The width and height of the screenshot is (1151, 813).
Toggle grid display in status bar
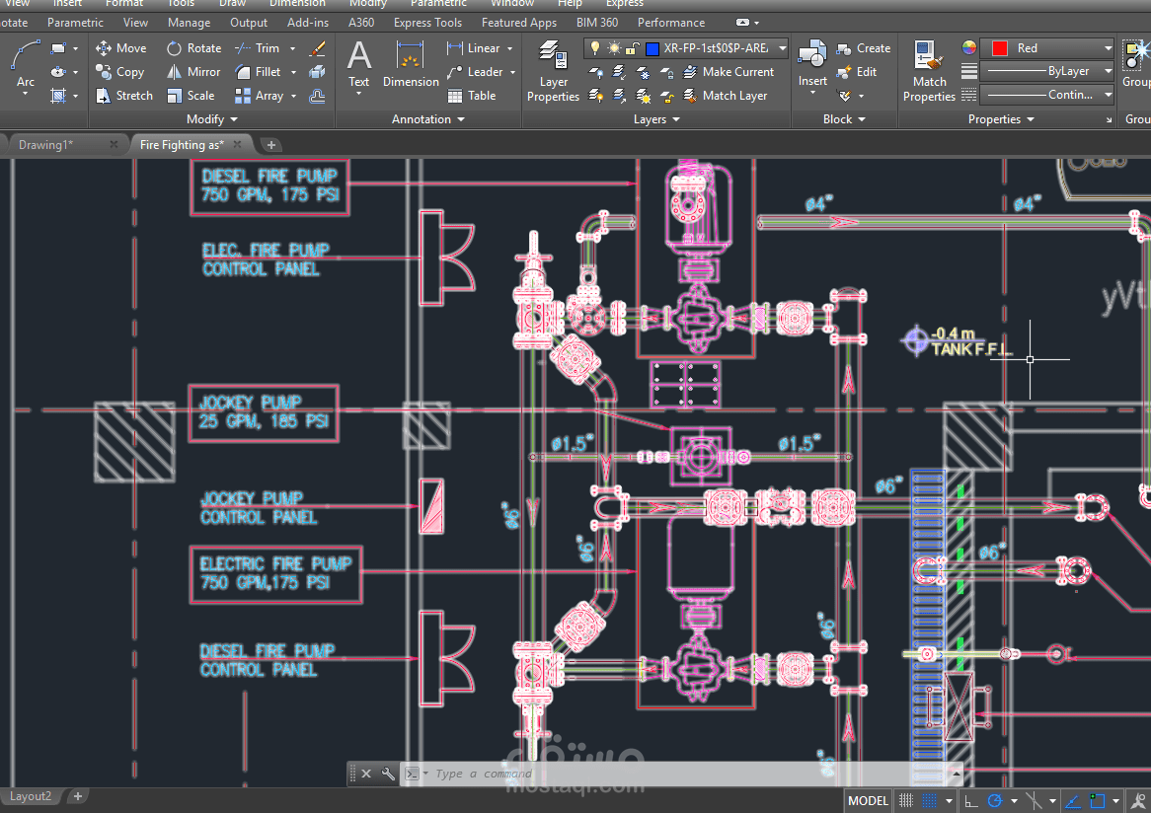click(x=906, y=800)
